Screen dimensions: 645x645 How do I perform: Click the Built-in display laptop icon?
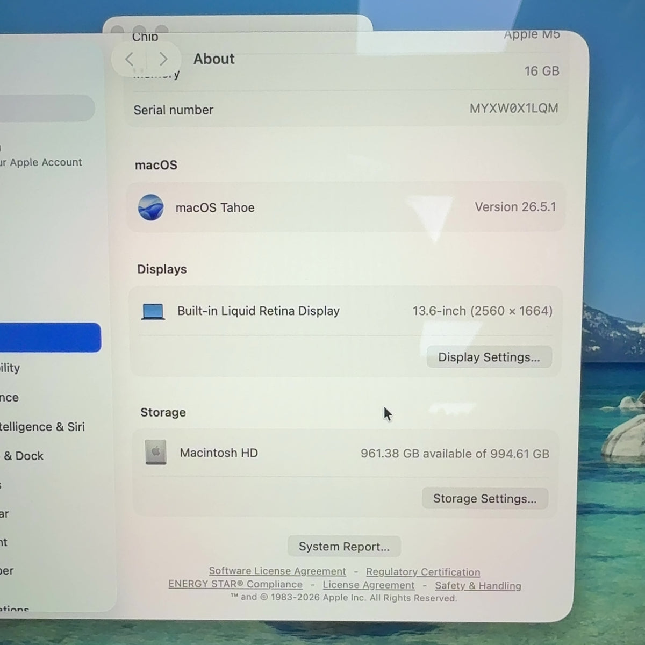pos(153,311)
